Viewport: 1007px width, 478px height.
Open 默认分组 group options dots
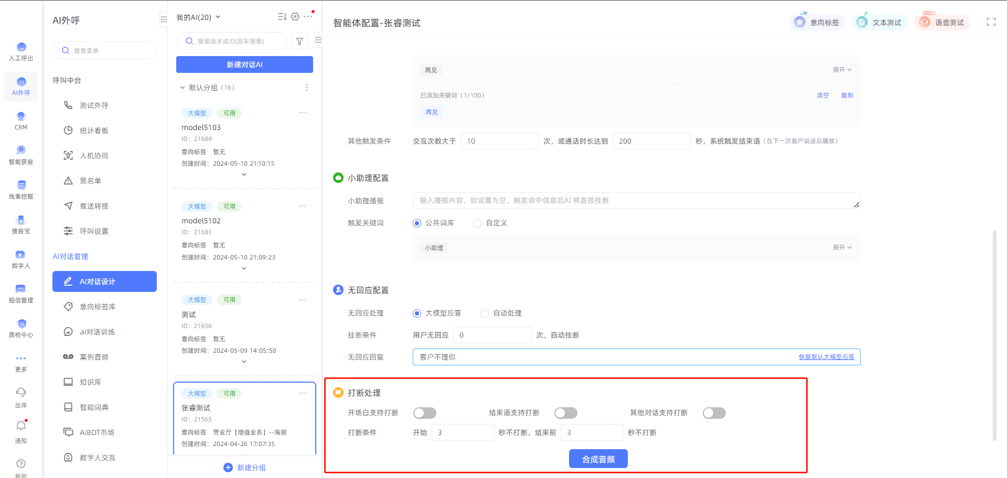tap(307, 88)
